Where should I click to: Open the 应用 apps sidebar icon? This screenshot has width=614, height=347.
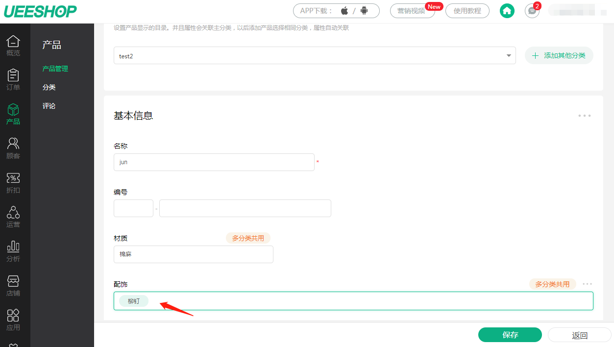pyautogui.click(x=13, y=320)
